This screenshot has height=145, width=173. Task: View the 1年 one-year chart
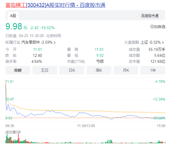[x=153, y=70]
